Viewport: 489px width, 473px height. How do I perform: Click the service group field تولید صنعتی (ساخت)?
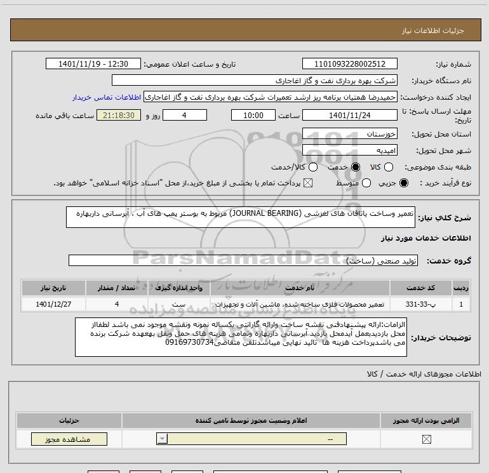[243, 260]
